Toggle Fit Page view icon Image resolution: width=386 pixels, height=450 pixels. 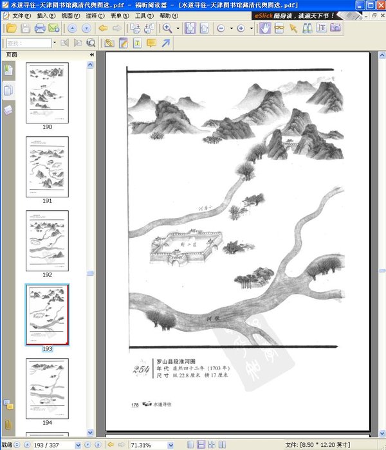click(190, 28)
